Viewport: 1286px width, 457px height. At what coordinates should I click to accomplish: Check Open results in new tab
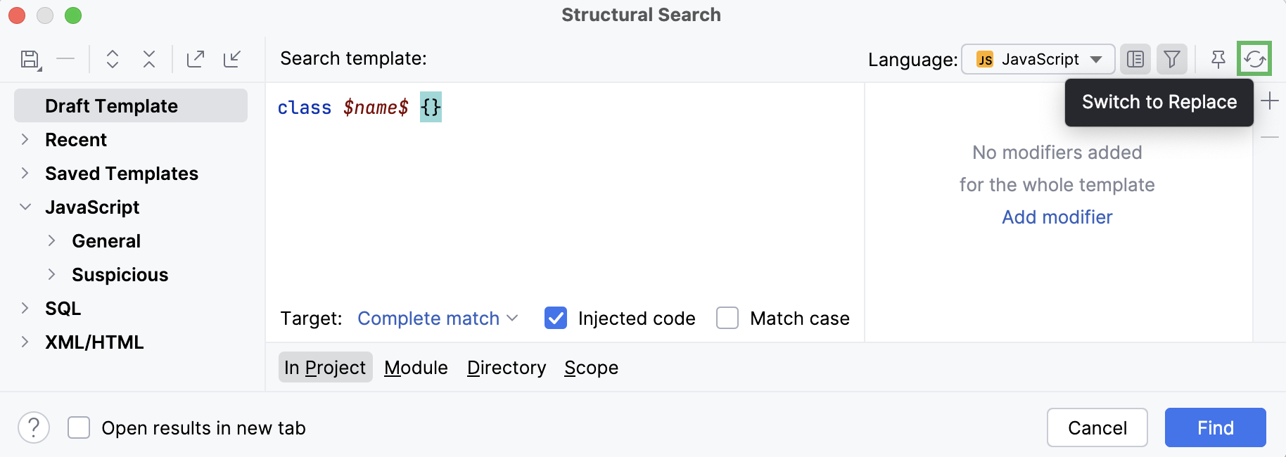78,427
